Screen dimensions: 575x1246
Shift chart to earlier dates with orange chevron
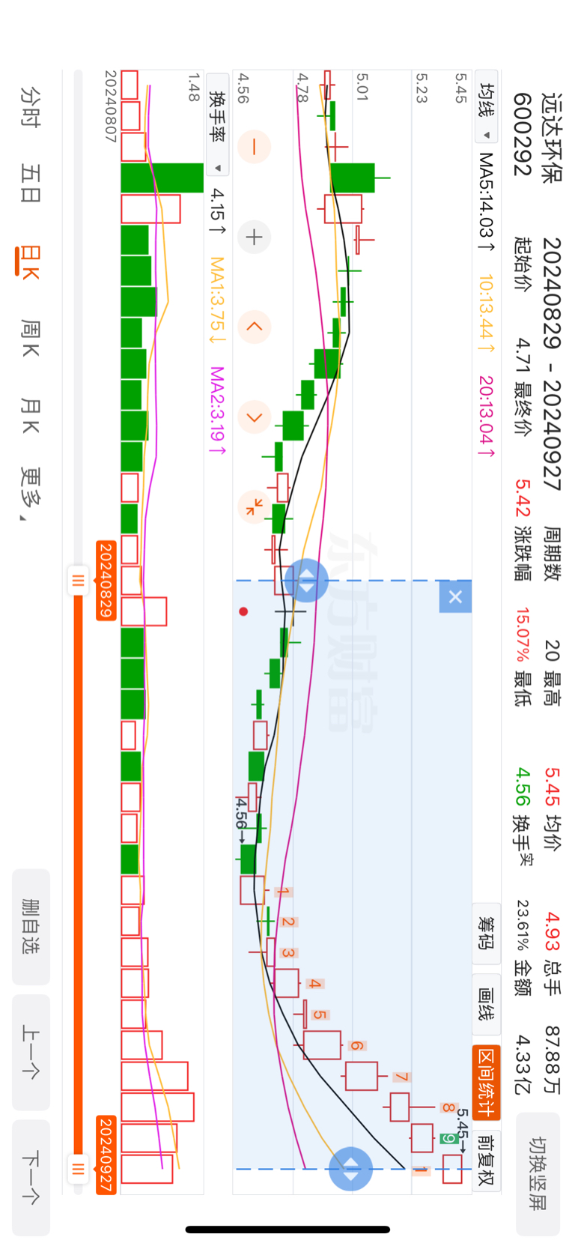[254, 327]
